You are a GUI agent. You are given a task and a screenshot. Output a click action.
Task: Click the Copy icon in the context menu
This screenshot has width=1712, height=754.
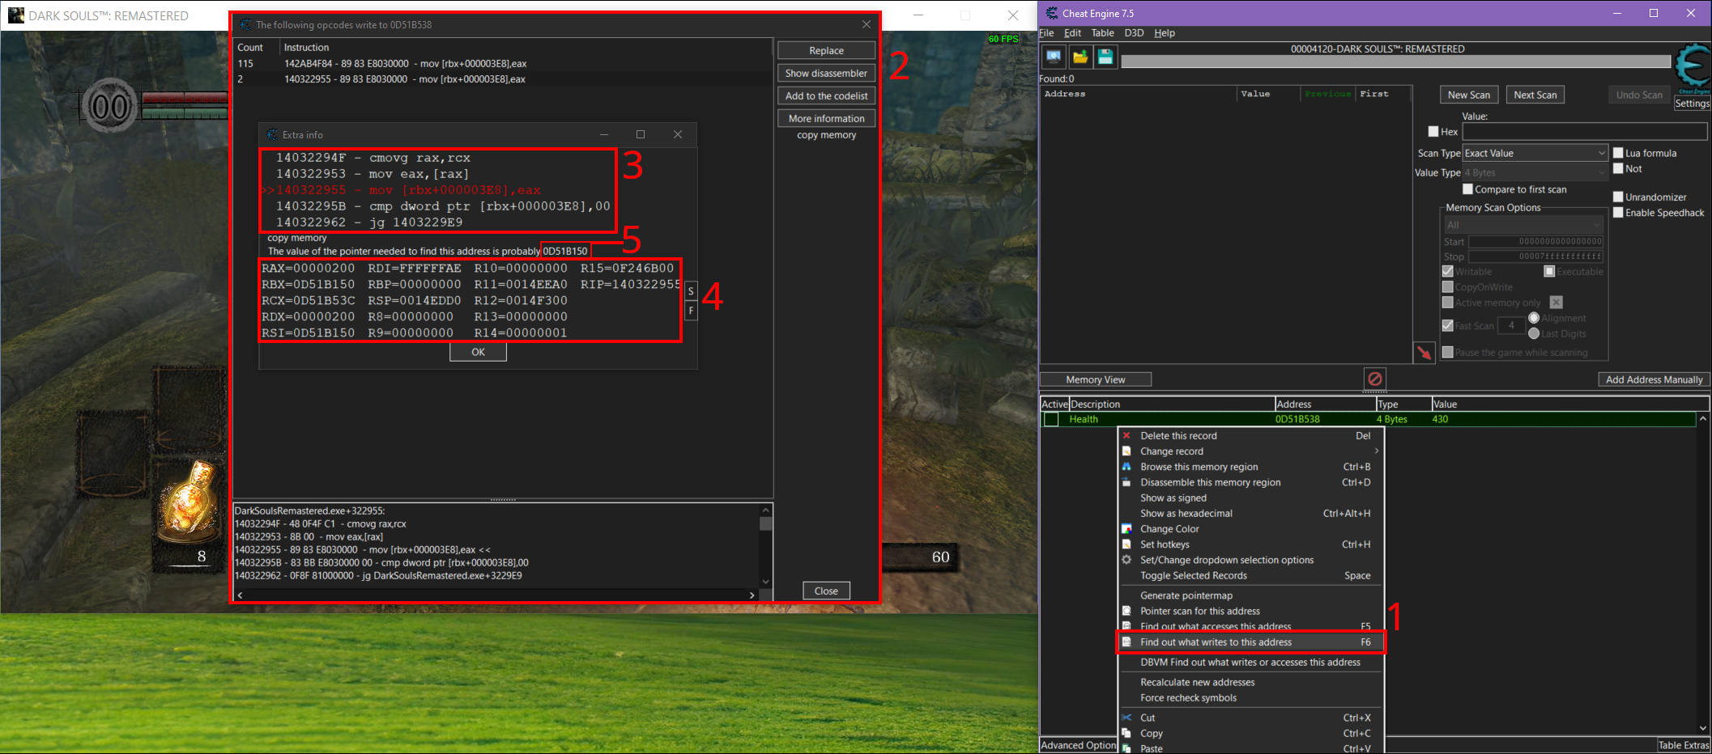(x=1126, y=733)
